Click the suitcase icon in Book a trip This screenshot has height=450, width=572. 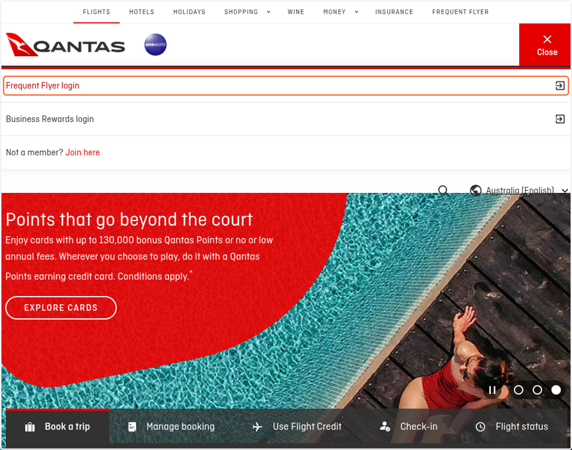(30, 427)
